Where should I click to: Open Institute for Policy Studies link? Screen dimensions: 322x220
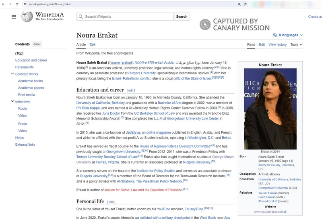(x=156, y=171)
